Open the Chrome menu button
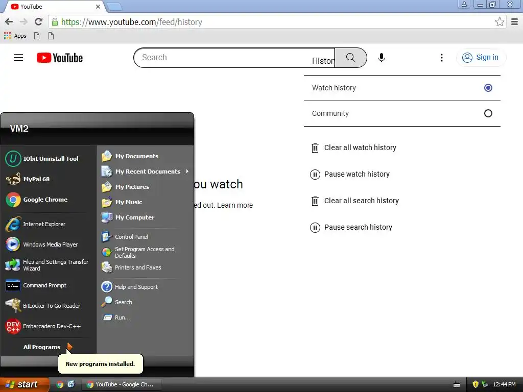The height and width of the screenshot is (392, 523). 515,22
